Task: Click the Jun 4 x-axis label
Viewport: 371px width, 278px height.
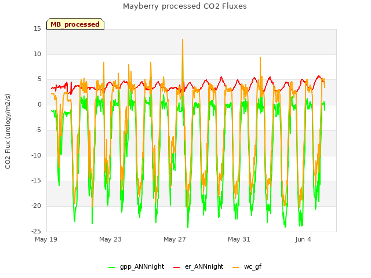Action: pos(303,239)
